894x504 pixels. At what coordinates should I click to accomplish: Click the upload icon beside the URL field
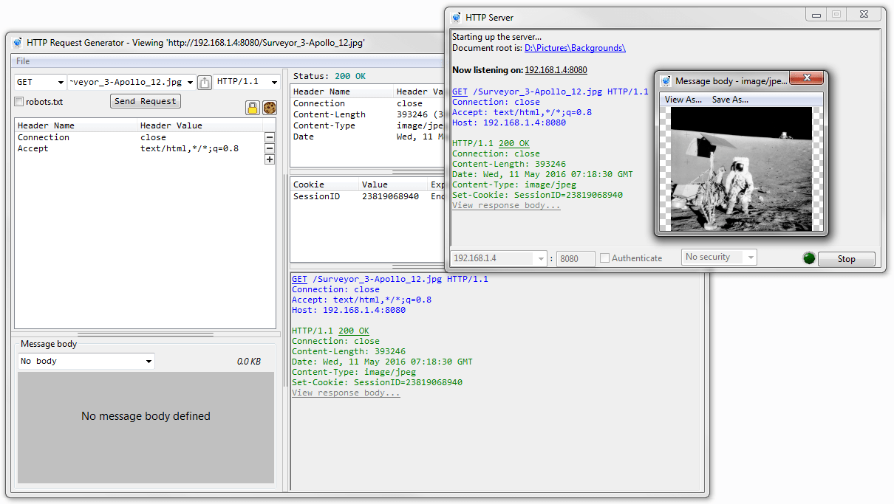click(205, 83)
